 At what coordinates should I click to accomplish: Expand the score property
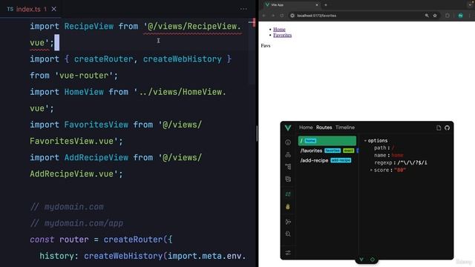click(371, 170)
